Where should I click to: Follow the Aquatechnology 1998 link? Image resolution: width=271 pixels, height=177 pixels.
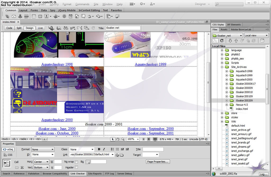point(57,64)
